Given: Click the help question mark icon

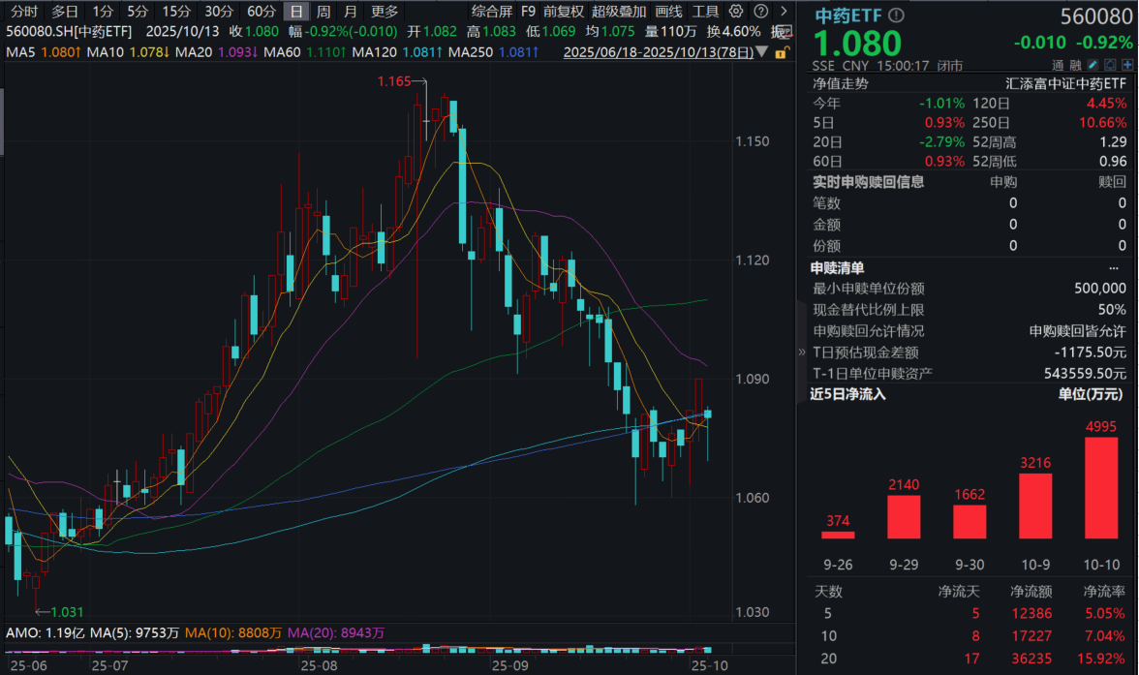Looking at the screenshot, I should (x=760, y=11).
